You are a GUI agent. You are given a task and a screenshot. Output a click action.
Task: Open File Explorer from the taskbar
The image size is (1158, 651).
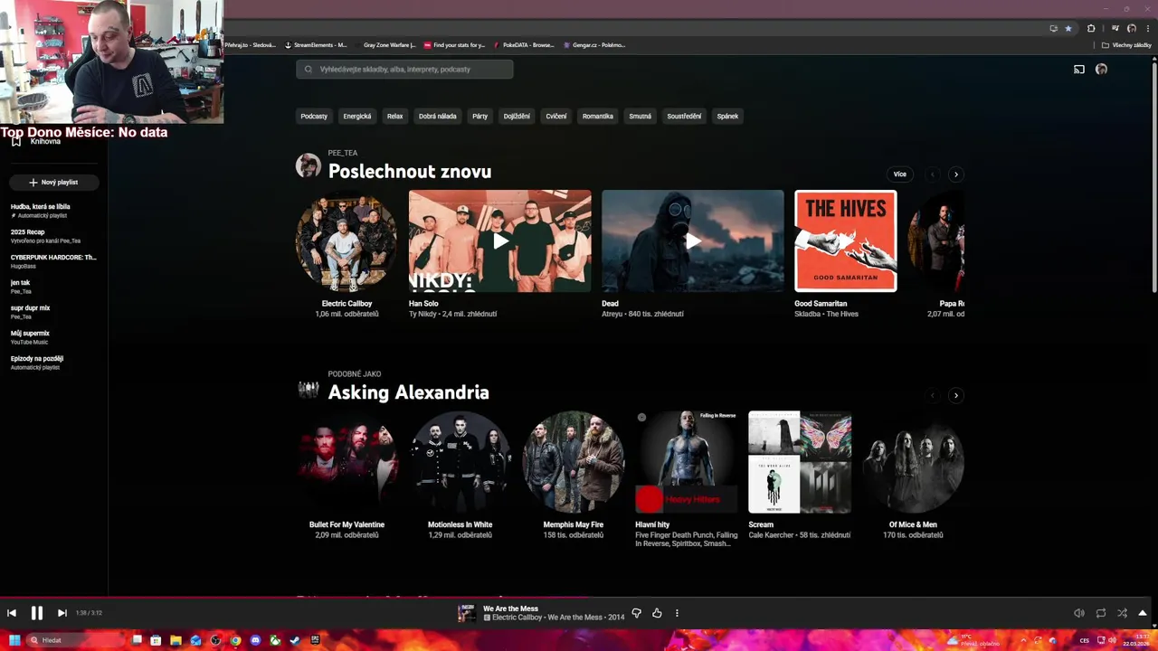tap(176, 640)
